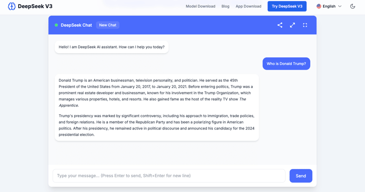Click the DeepSeek V3 brain logo icon
Image resolution: width=365 pixels, height=192 pixels.
click(x=11, y=6)
